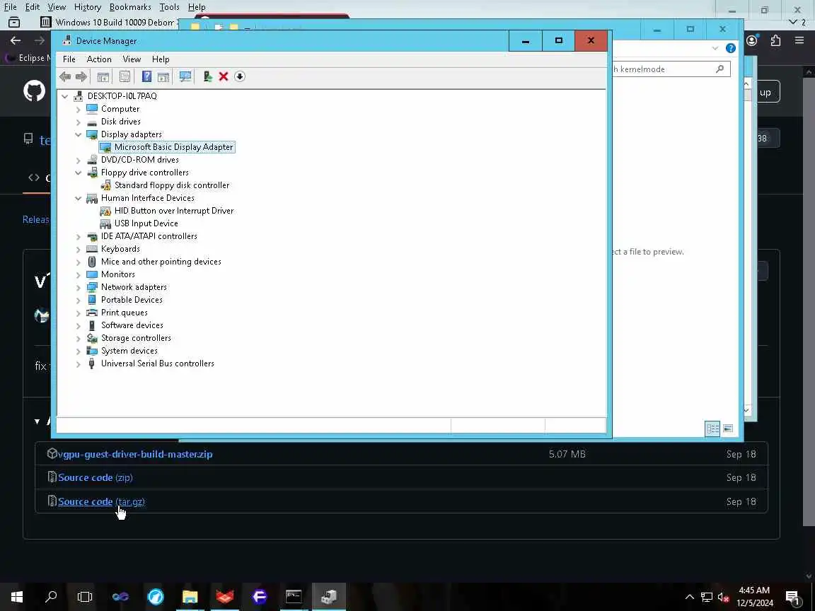The width and height of the screenshot is (815, 611).
Task: Select the Print queues category
Action: (x=125, y=313)
